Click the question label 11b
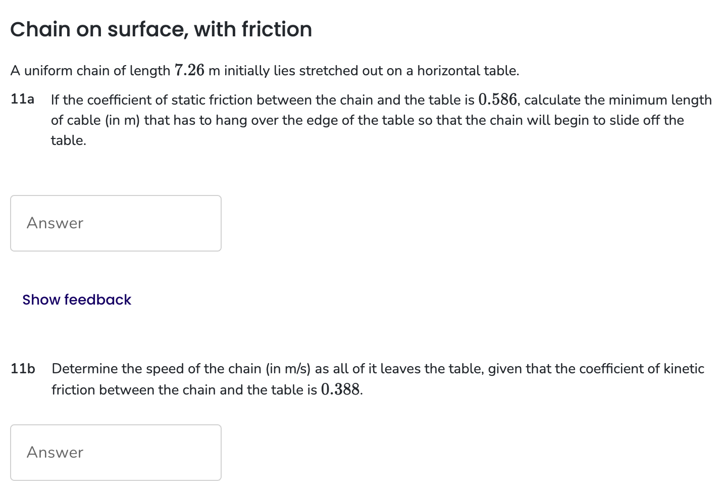The image size is (724, 493). tap(22, 369)
